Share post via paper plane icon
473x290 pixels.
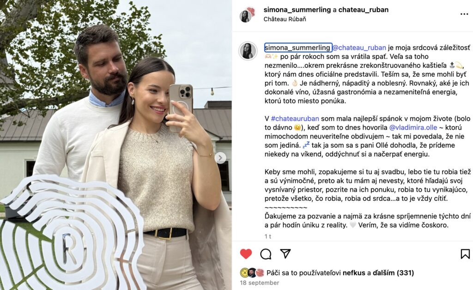(x=285, y=254)
